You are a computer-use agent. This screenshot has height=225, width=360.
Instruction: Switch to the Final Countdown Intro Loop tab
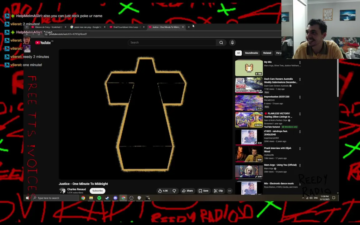click(127, 27)
